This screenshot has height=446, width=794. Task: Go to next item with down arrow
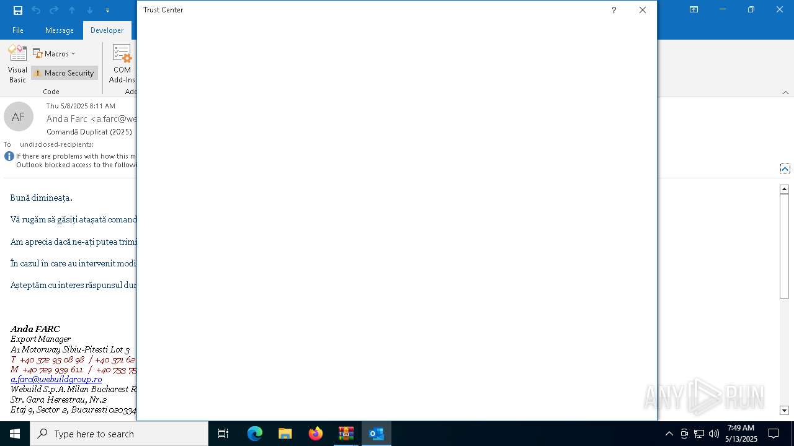pos(90,10)
